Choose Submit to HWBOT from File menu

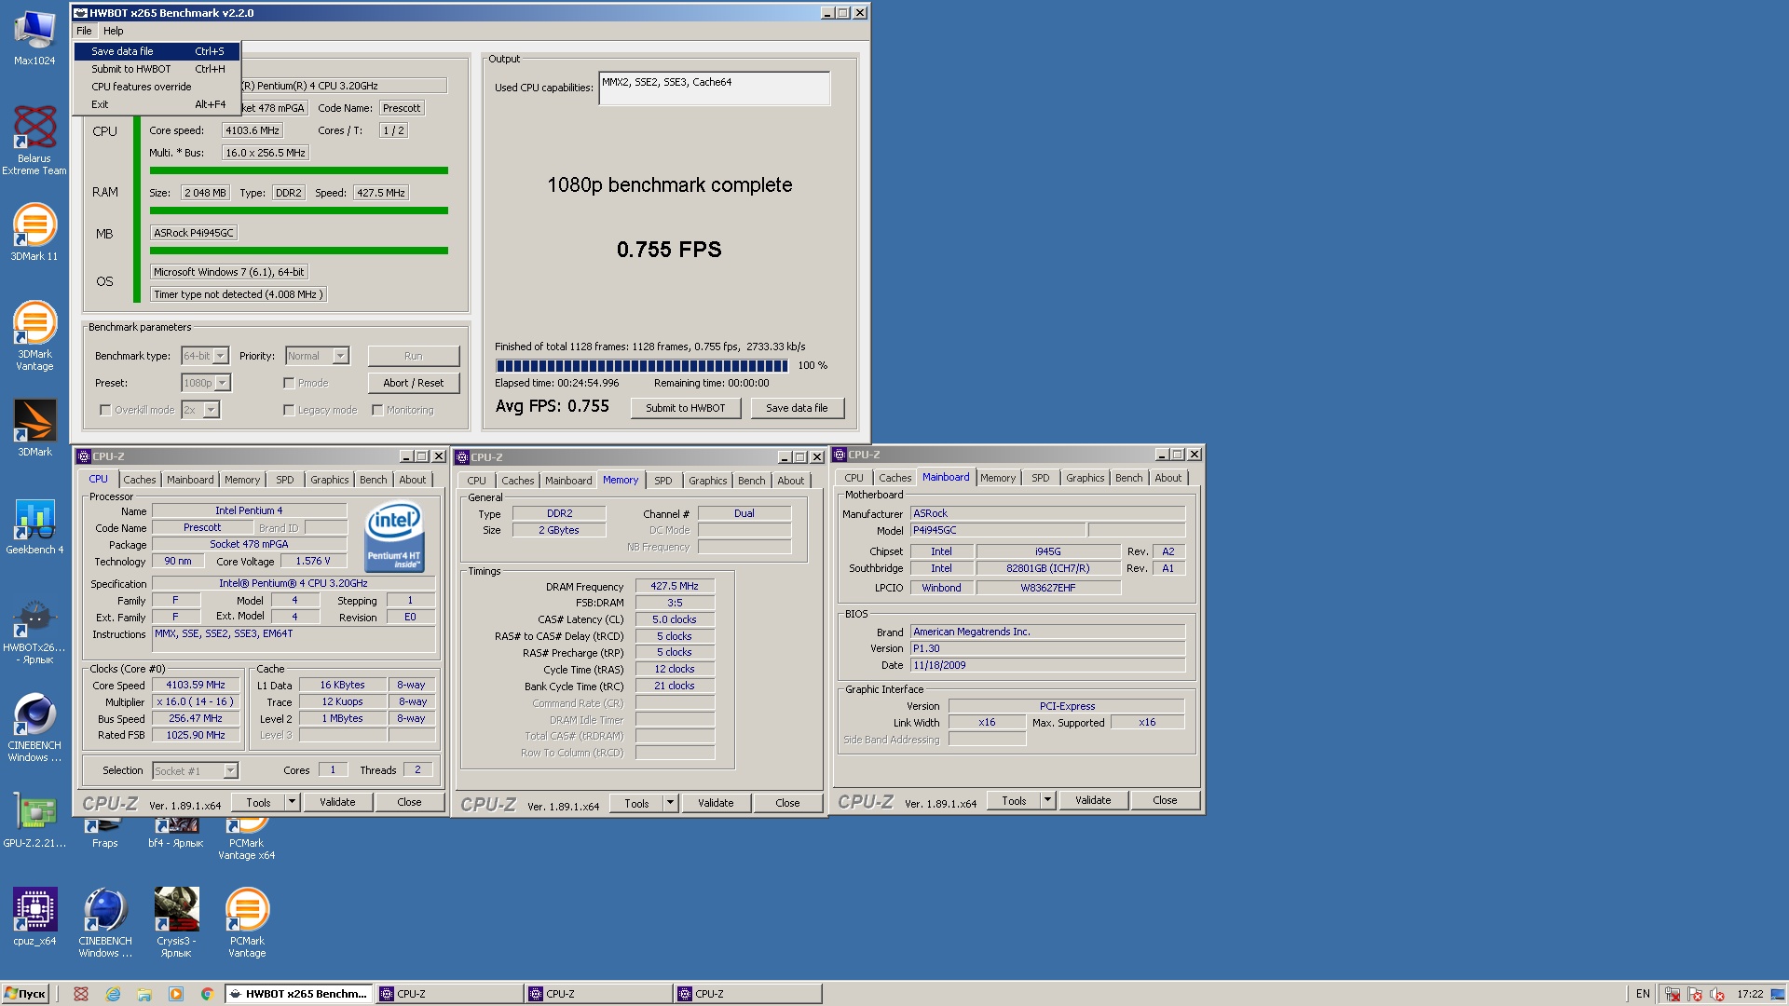pos(157,69)
